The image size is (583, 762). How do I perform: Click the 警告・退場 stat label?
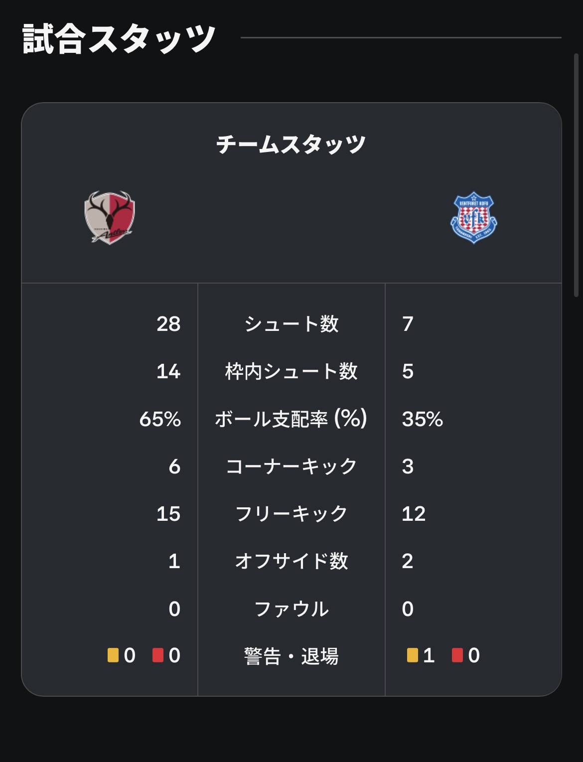[x=291, y=656]
